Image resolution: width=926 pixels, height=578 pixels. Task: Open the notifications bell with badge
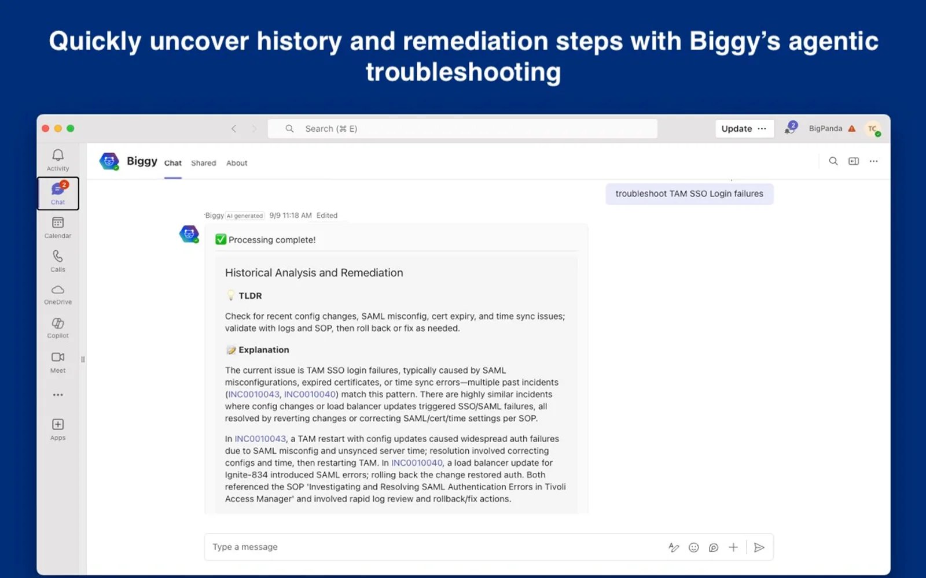tap(790, 128)
